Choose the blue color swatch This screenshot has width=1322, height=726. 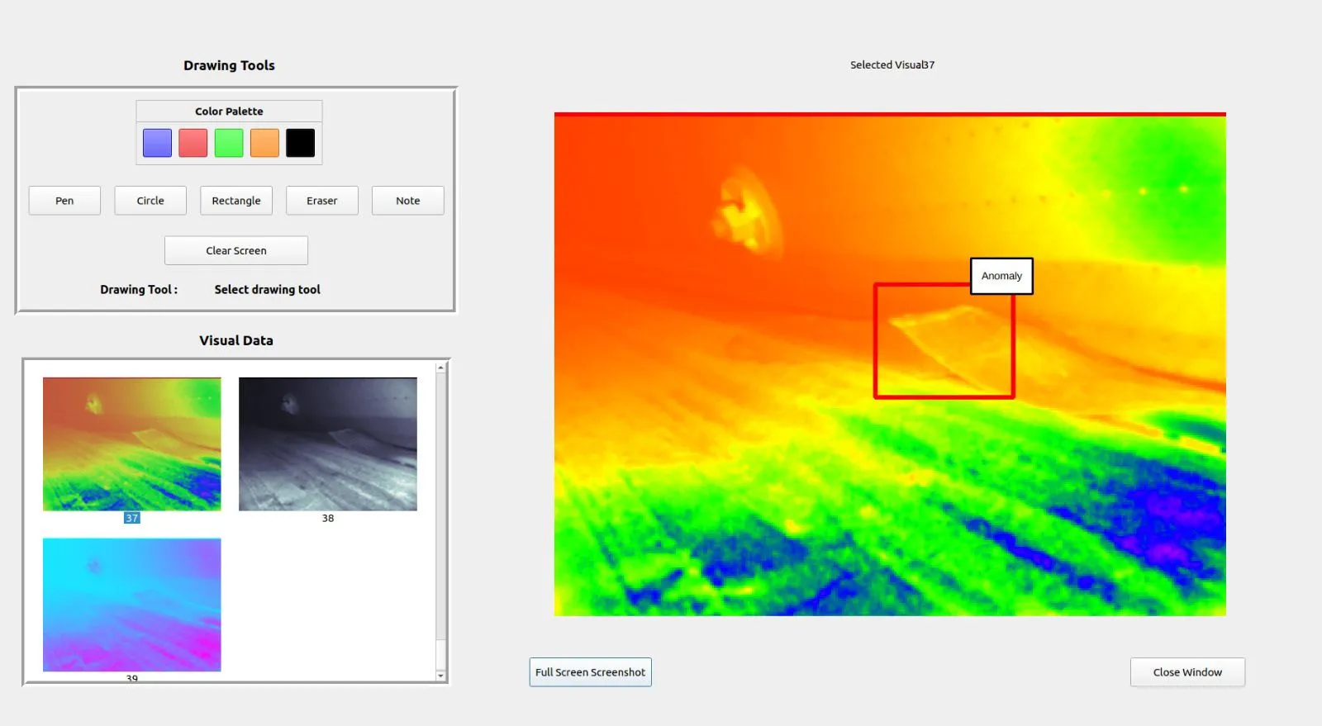pos(157,143)
